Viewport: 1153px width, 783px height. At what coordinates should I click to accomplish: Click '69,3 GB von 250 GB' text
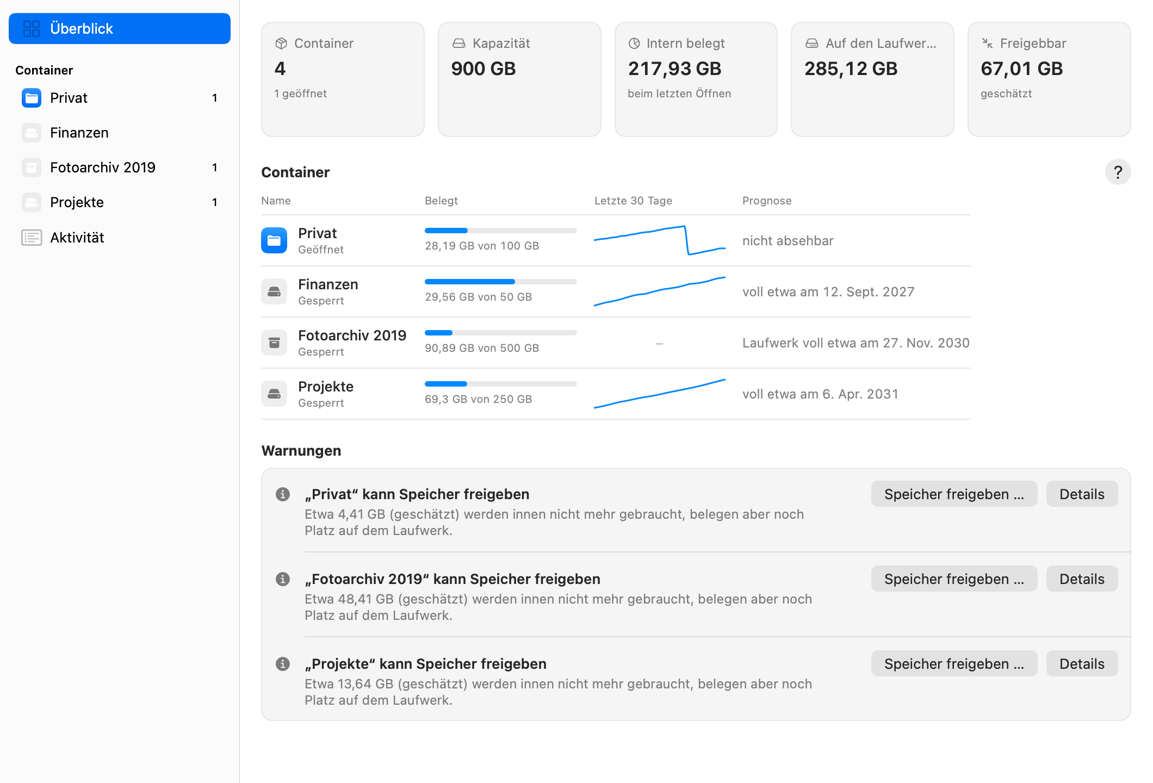pos(478,399)
